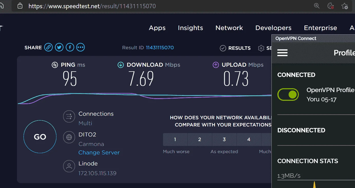
Task: Open the Apps menu
Action: (157, 28)
